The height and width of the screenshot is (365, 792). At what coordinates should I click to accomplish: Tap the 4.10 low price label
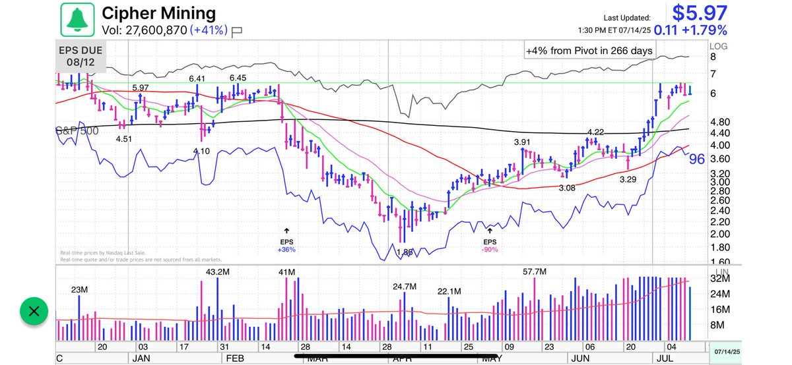coord(201,152)
